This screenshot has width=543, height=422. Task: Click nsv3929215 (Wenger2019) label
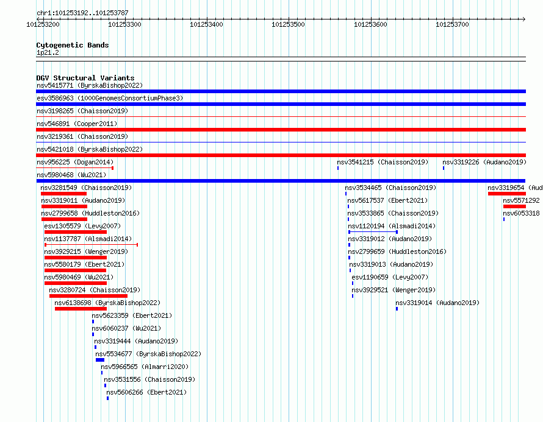[x=86, y=251]
